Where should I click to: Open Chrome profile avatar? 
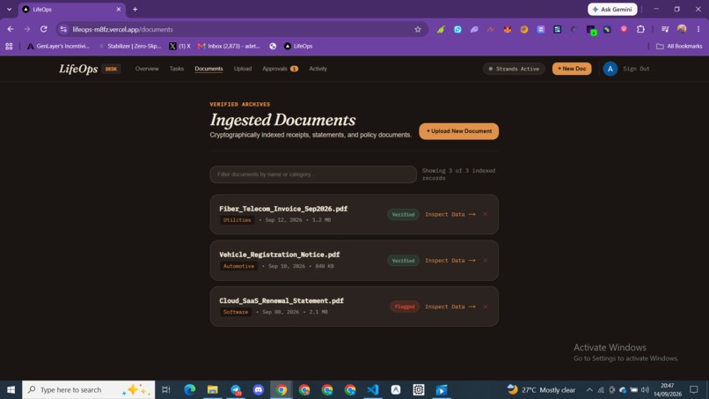682,29
